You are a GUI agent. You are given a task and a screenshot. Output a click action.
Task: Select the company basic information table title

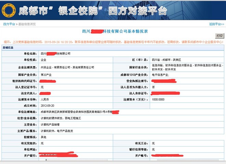[x=115, y=31]
